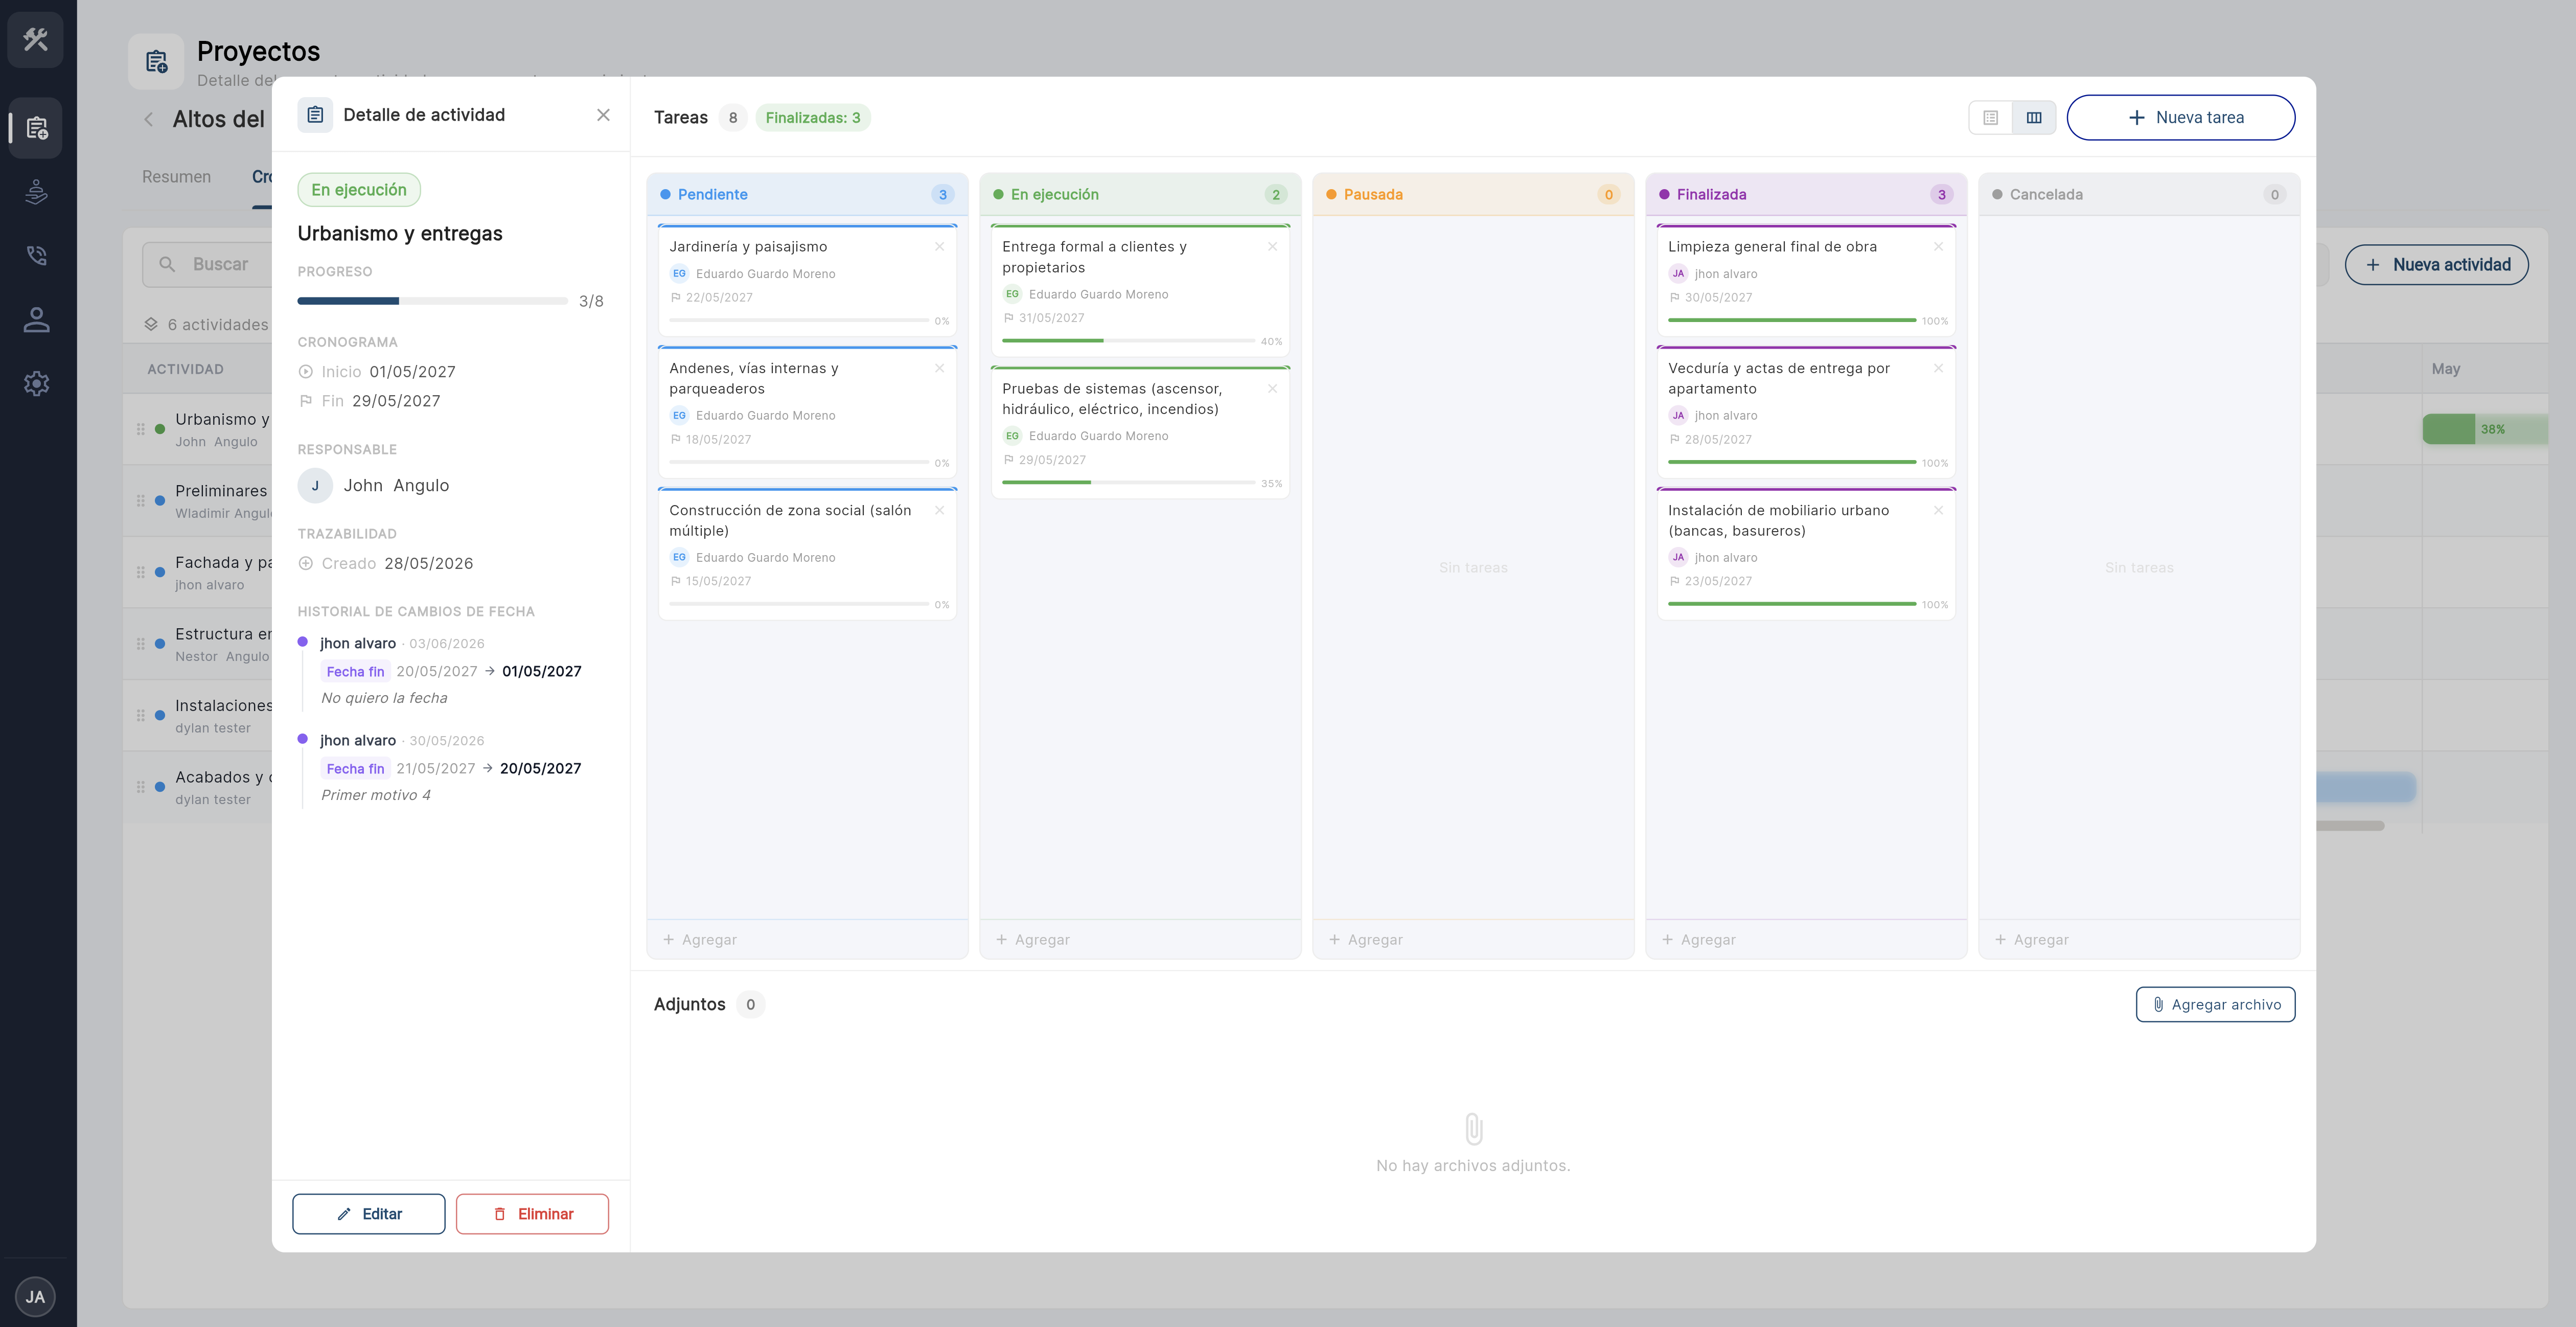Open the projects clipboard sidebar icon

pos(36,128)
